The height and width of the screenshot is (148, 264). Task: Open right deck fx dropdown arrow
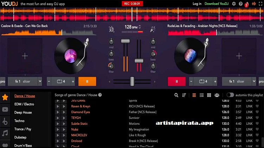254,81
